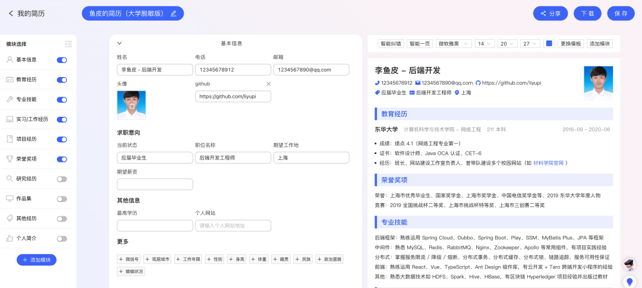Viewport: 642px width, 288px height.
Task: Open the size 20 dropdown
Action: (x=508, y=44)
